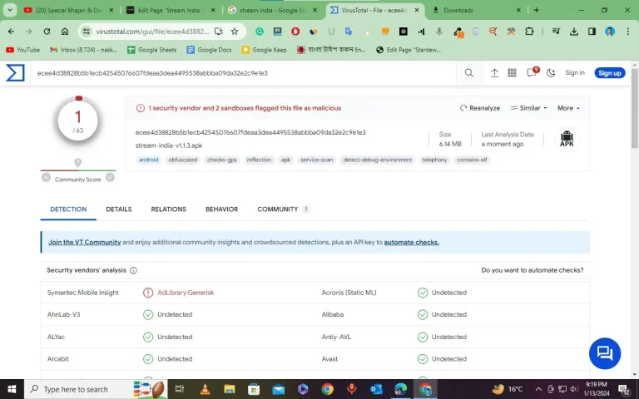
Task: Click the service-scan tag
Action: point(317,160)
